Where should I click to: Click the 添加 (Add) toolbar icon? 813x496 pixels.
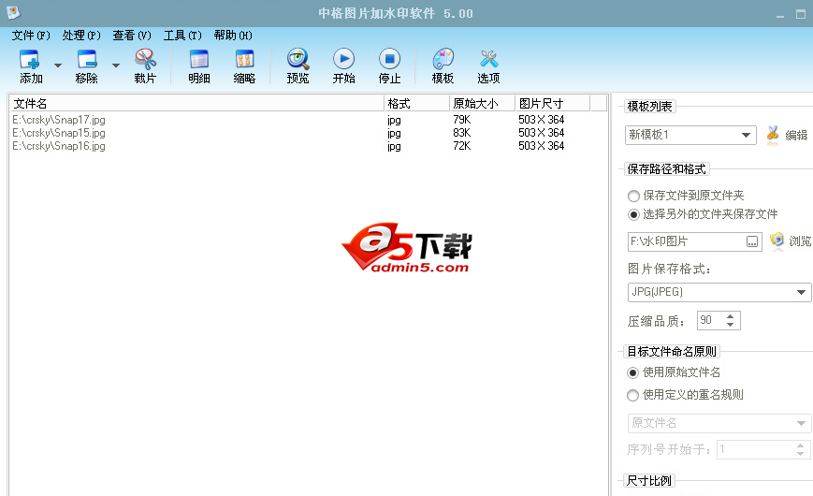[x=30, y=60]
